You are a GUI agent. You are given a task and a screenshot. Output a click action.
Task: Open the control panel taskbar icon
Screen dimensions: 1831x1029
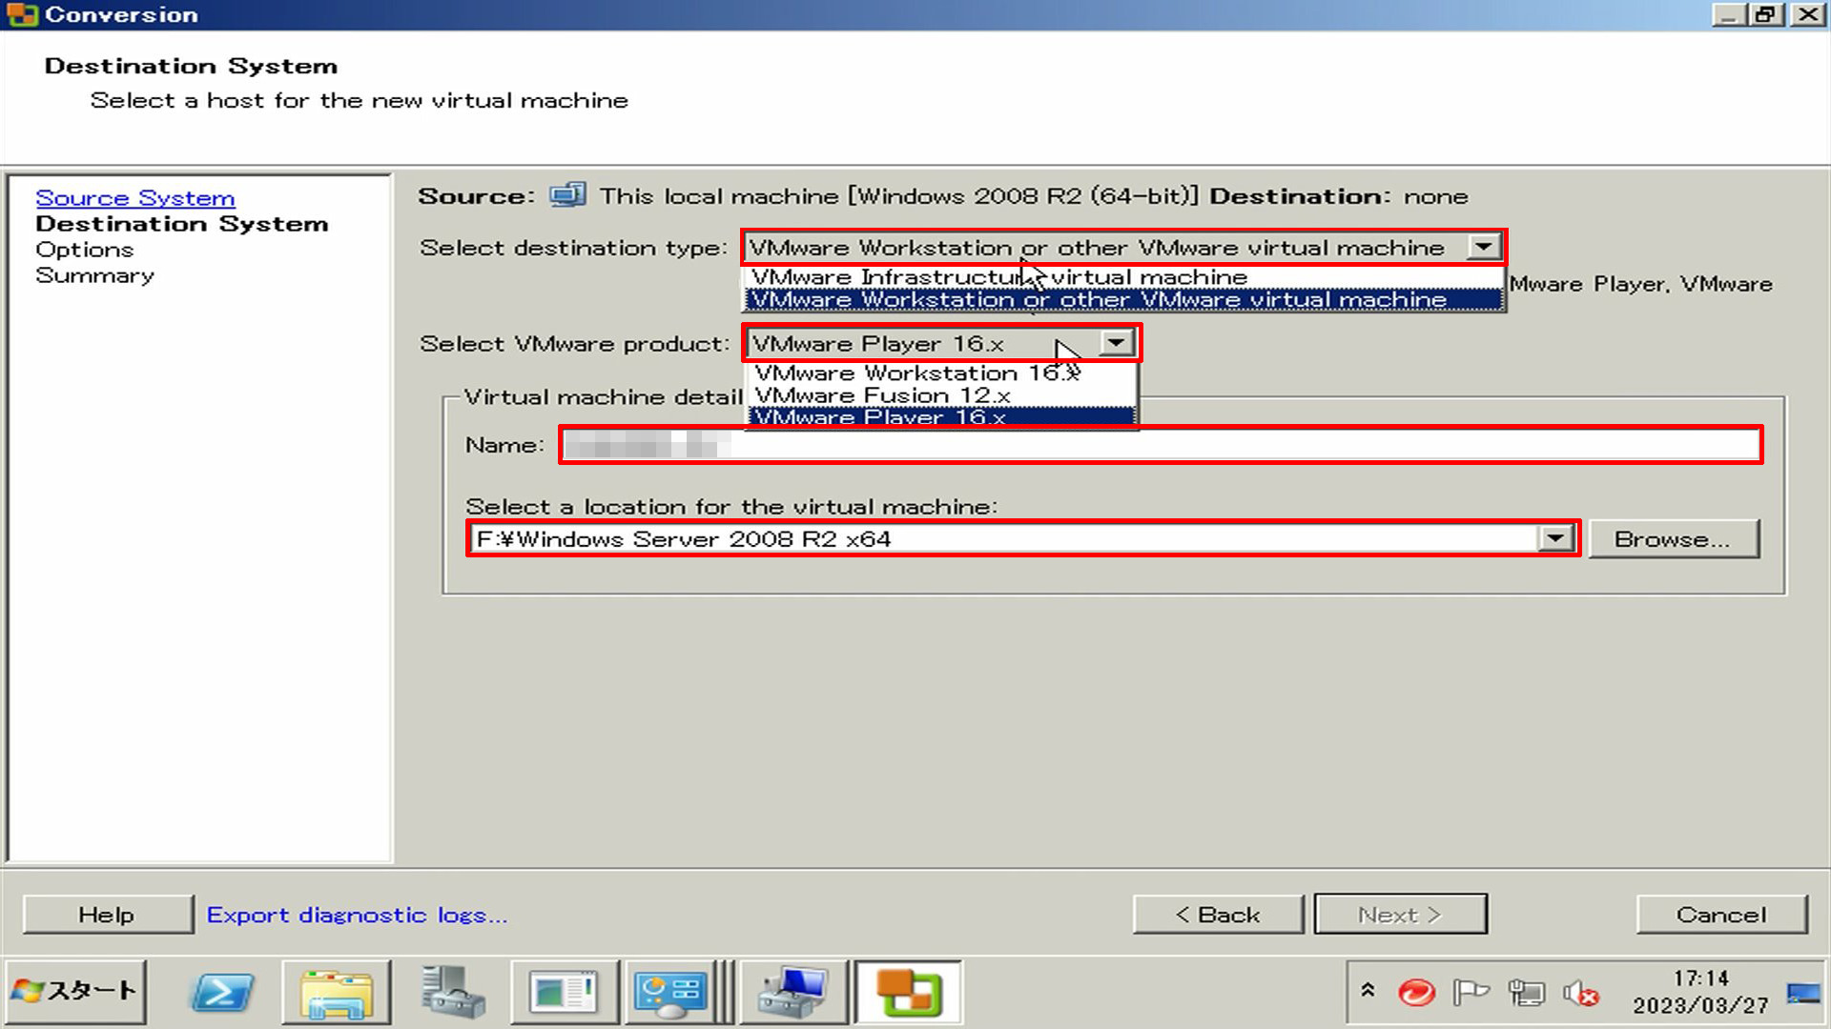(671, 993)
